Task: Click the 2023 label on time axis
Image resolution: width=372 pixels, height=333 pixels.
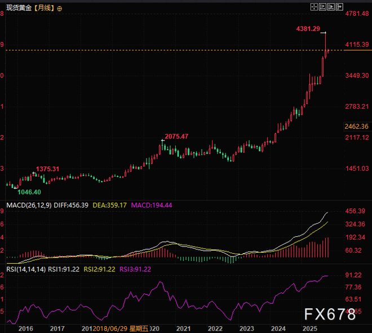Action: [246, 328]
